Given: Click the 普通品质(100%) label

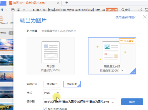Looking at the screenshot, I should point(51,70).
